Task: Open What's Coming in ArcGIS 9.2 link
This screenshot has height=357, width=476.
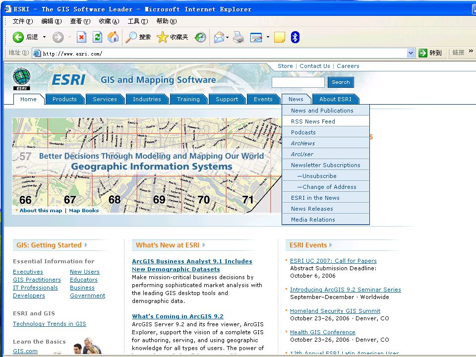Action: coord(178,316)
